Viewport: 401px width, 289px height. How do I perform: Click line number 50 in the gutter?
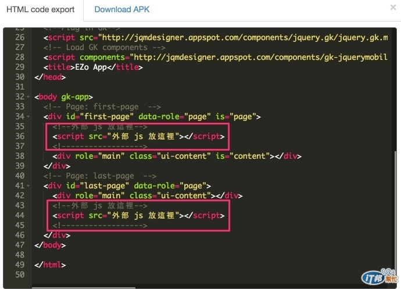pos(20,274)
